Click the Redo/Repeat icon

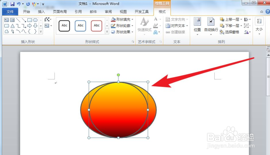(x=28, y=4)
